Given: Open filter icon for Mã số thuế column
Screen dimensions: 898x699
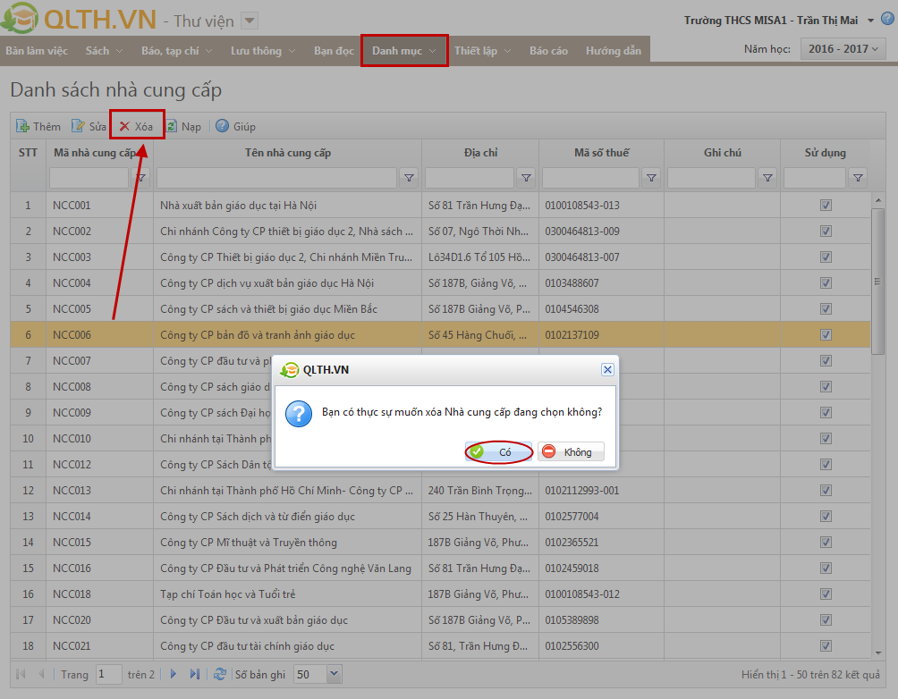Looking at the screenshot, I should pos(651,178).
